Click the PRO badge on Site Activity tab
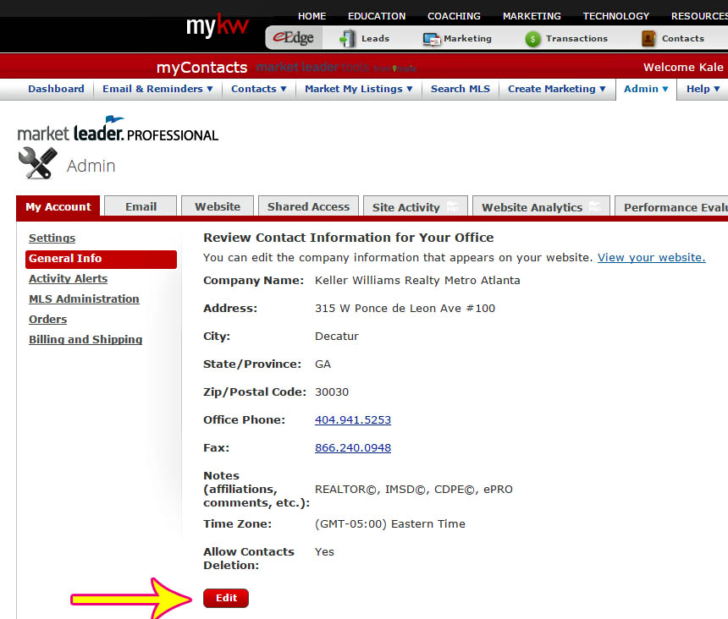728x619 pixels. (453, 207)
